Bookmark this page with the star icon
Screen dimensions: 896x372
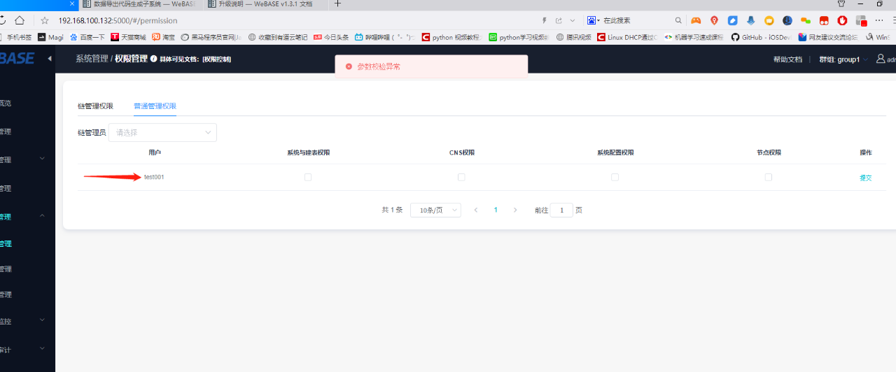tap(45, 20)
